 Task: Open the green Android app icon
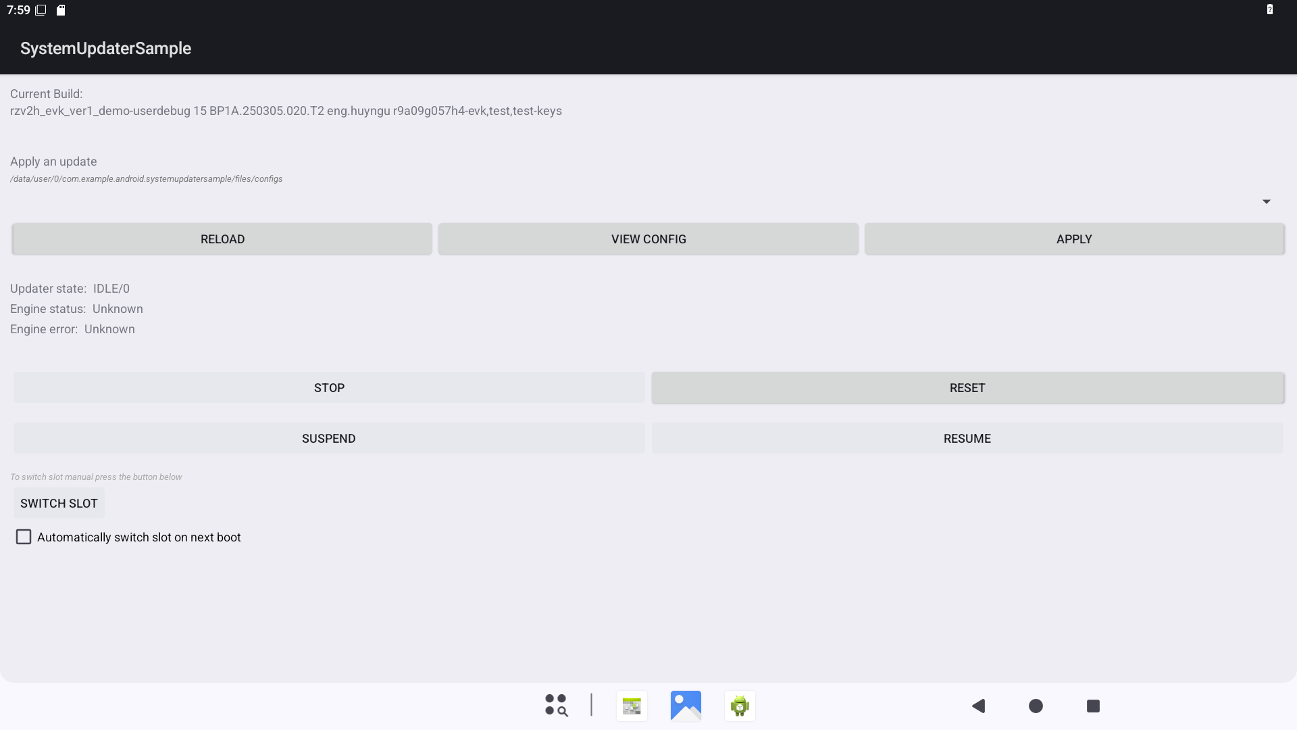pyautogui.click(x=740, y=706)
